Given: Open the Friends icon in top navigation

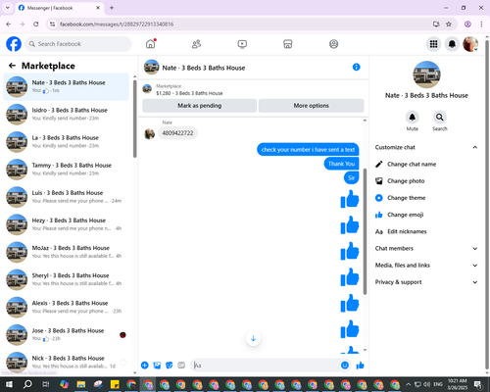Looking at the screenshot, I should tap(196, 44).
